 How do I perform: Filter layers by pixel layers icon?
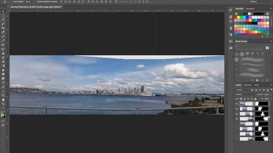click(252, 90)
